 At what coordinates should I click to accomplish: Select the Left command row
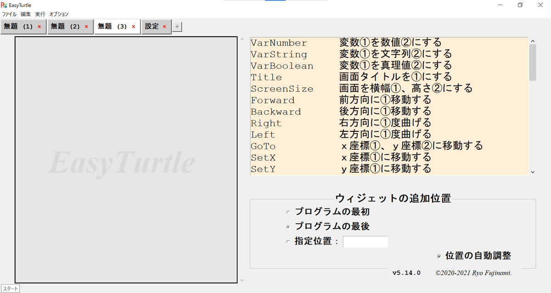click(389, 135)
